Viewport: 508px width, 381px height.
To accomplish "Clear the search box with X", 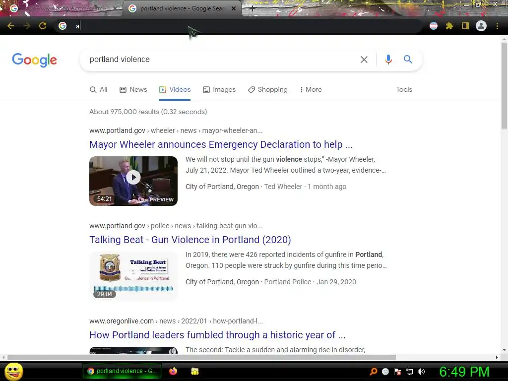I will click(x=364, y=60).
